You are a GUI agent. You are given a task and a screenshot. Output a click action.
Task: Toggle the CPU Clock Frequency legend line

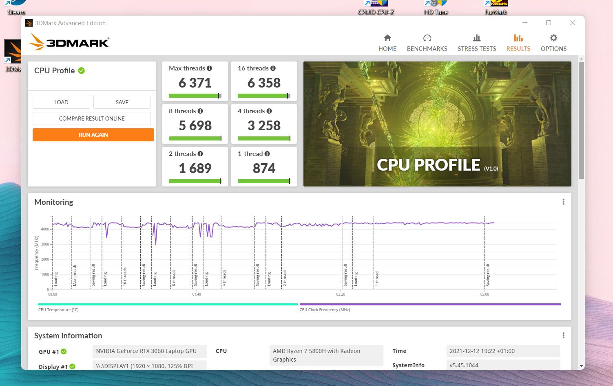(430, 304)
